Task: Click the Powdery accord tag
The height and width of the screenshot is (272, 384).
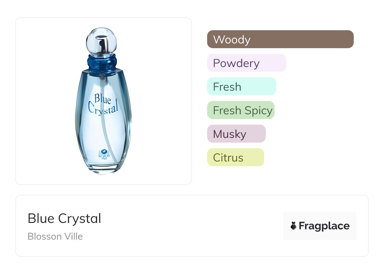Action: click(246, 63)
